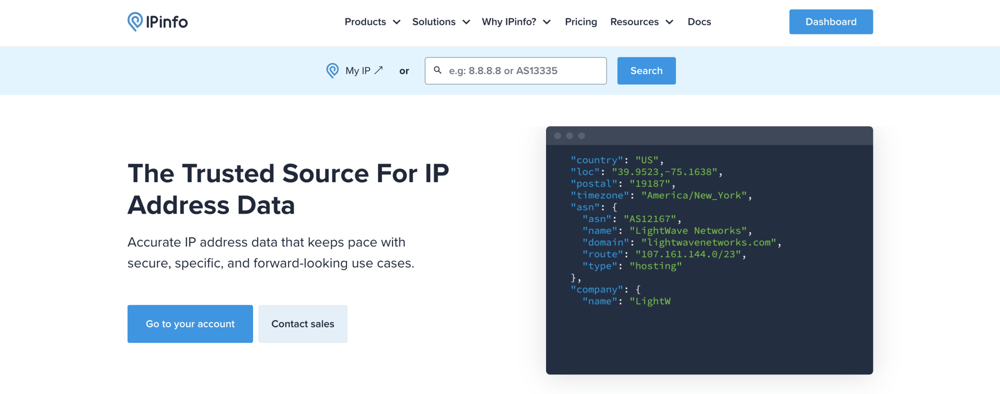The image size is (1000, 394).
Task: Click the arrow icon beside My IP
Action: click(x=378, y=70)
